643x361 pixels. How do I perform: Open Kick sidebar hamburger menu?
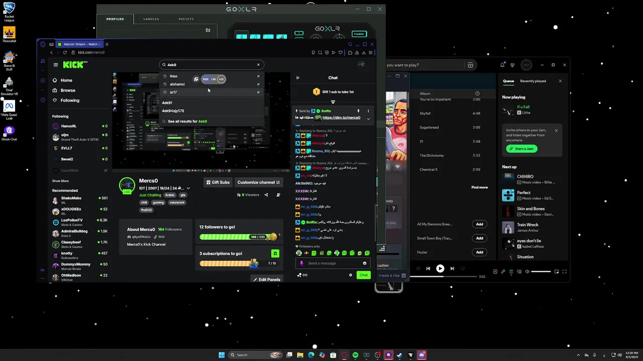[x=56, y=65]
